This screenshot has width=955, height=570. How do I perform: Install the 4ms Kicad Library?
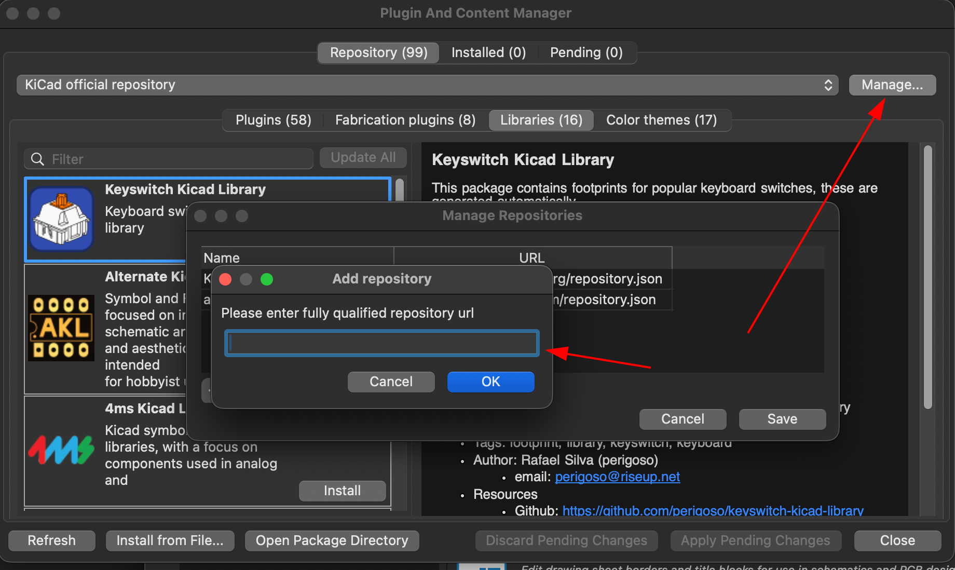point(342,491)
